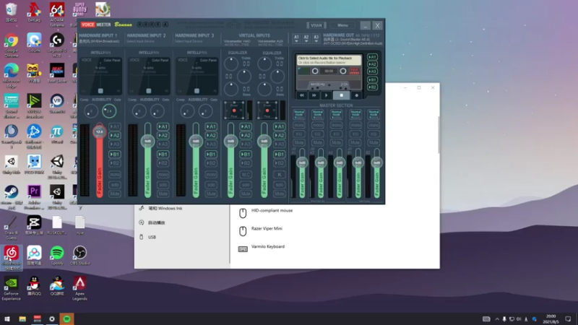Open Spotify desktop icon
The image size is (578, 325).
(x=57, y=256)
